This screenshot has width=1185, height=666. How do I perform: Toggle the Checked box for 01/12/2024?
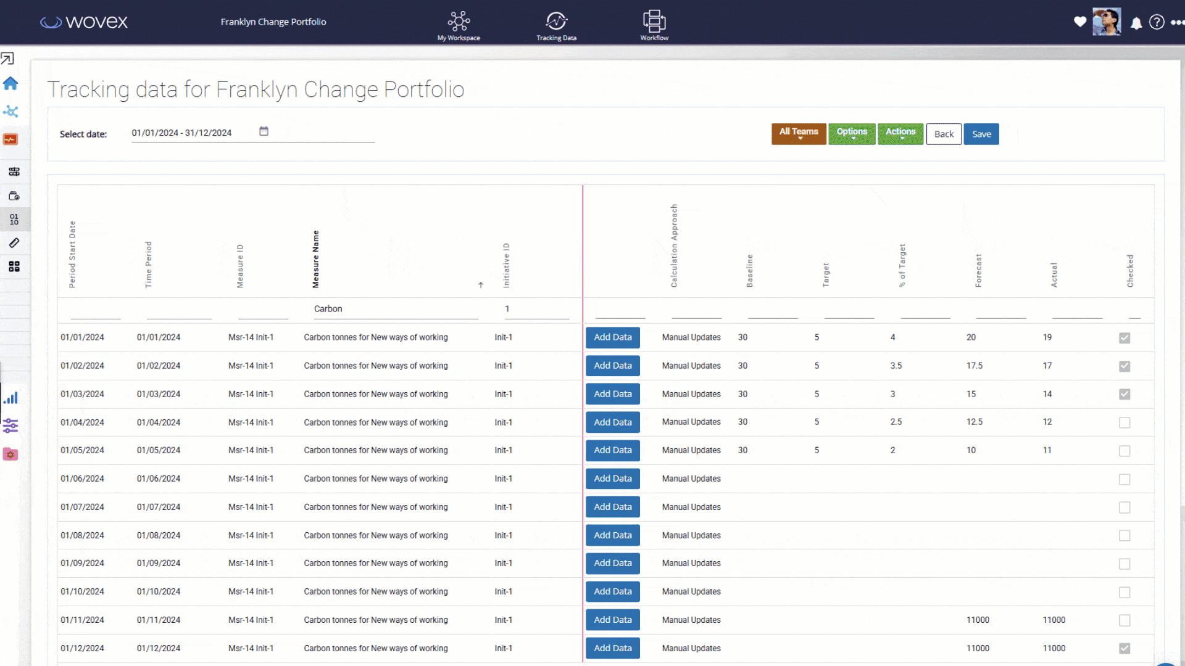(1125, 648)
